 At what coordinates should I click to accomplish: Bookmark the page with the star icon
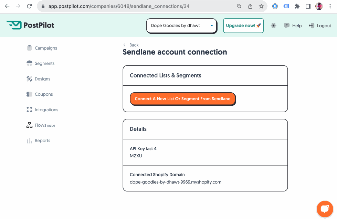pos(261,6)
